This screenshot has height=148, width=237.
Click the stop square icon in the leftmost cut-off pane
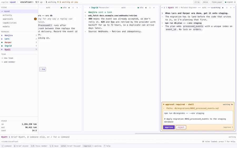pos(69,8)
